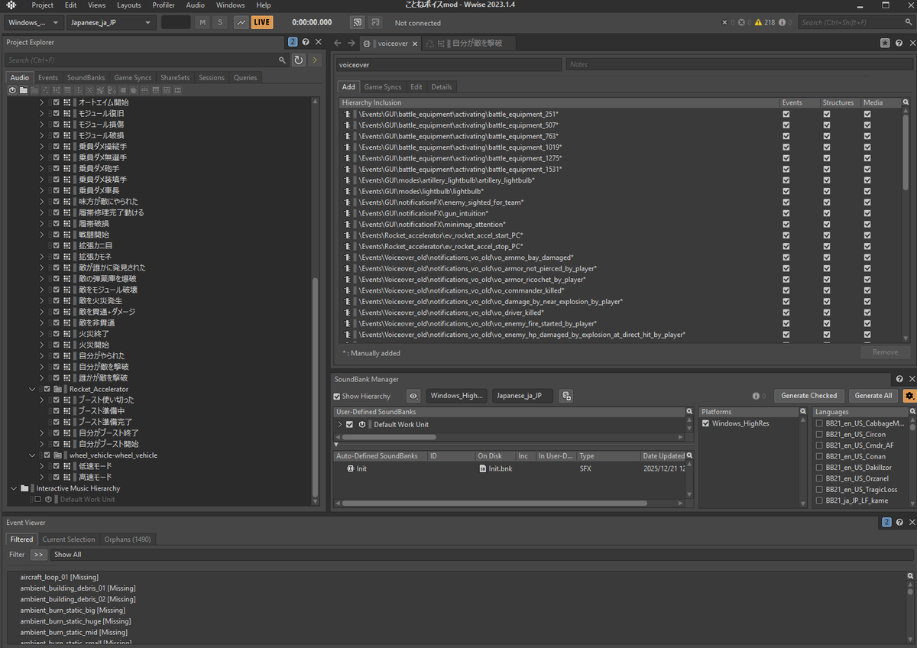The width and height of the screenshot is (917, 648).
Task: Toggle the Capture graph icon next to LIVE
Action: tap(241, 22)
